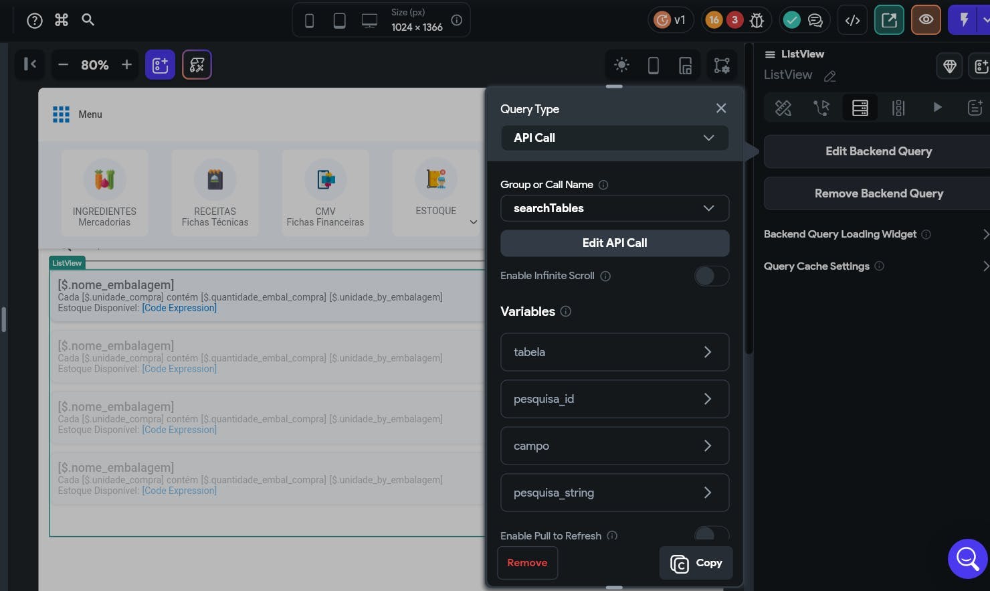Viewport: 990px width, 591px height.
Task: Open the code view icon
Action: pyautogui.click(x=852, y=21)
